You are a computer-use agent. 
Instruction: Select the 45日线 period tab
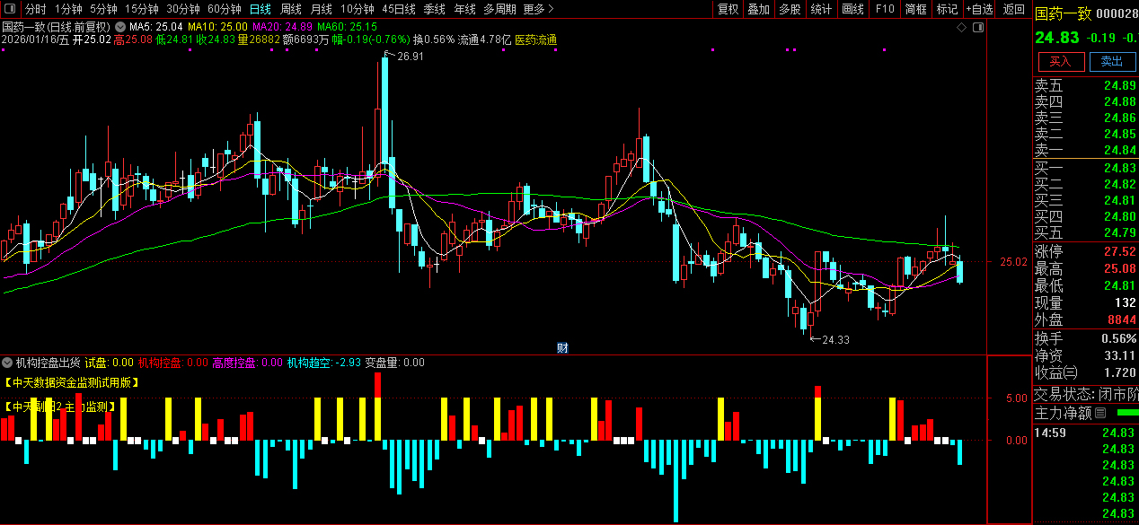point(399,9)
